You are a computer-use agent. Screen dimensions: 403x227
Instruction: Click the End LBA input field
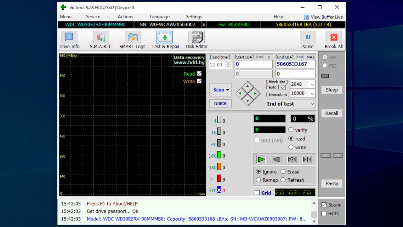click(x=296, y=64)
